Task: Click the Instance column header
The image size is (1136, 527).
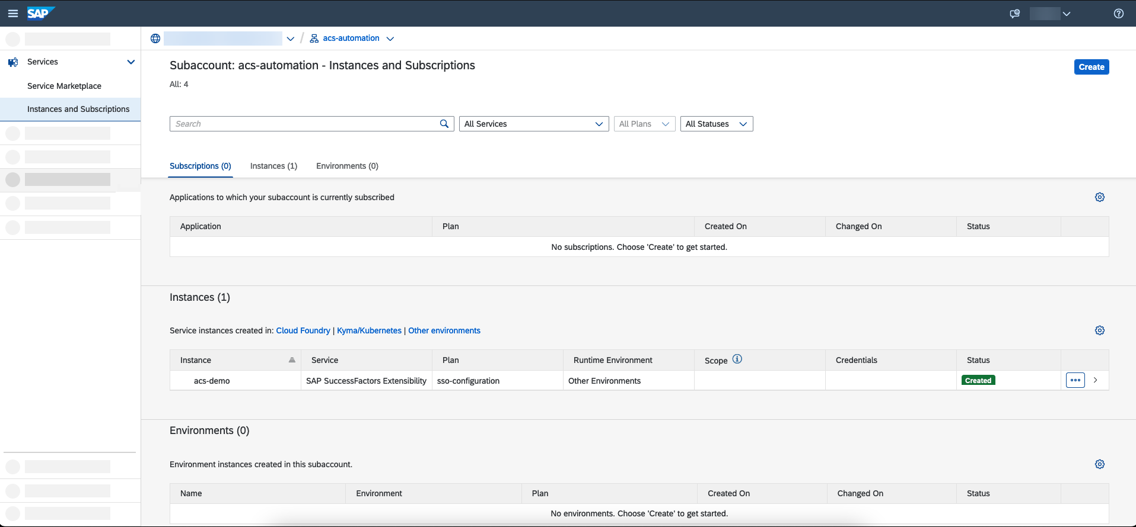Action: coord(236,360)
